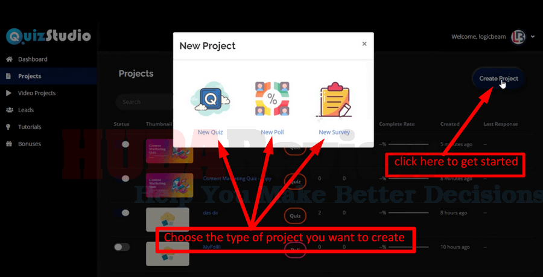543x277 pixels.
Task: Open the das da project thumbnail
Action: coord(168,220)
